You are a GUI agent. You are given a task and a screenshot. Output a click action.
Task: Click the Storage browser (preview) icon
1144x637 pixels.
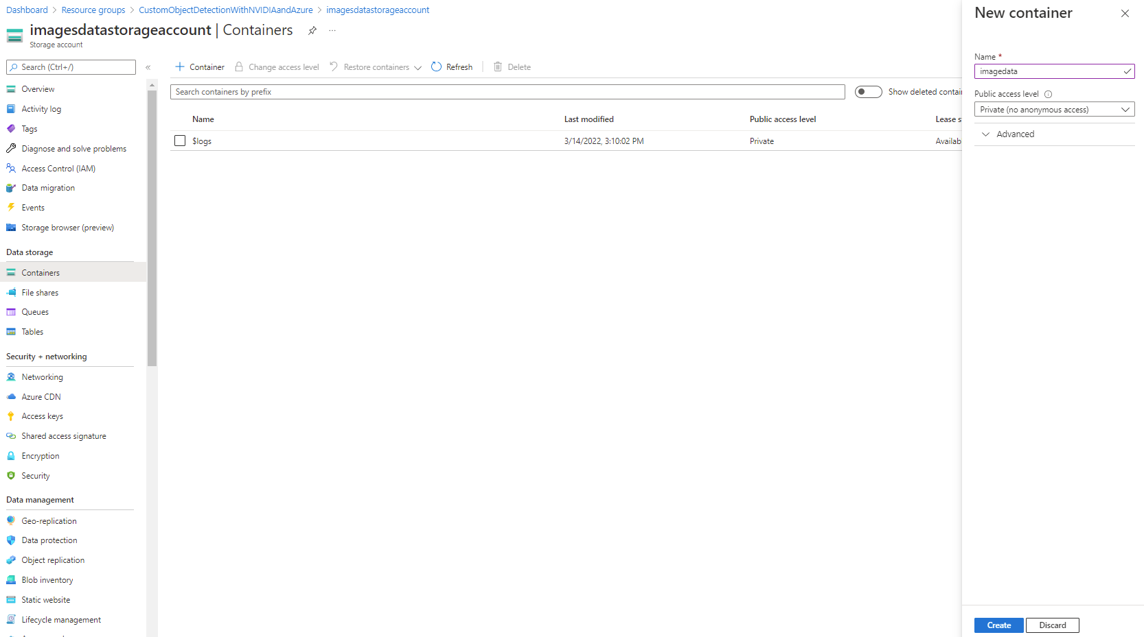(x=11, y=228)
